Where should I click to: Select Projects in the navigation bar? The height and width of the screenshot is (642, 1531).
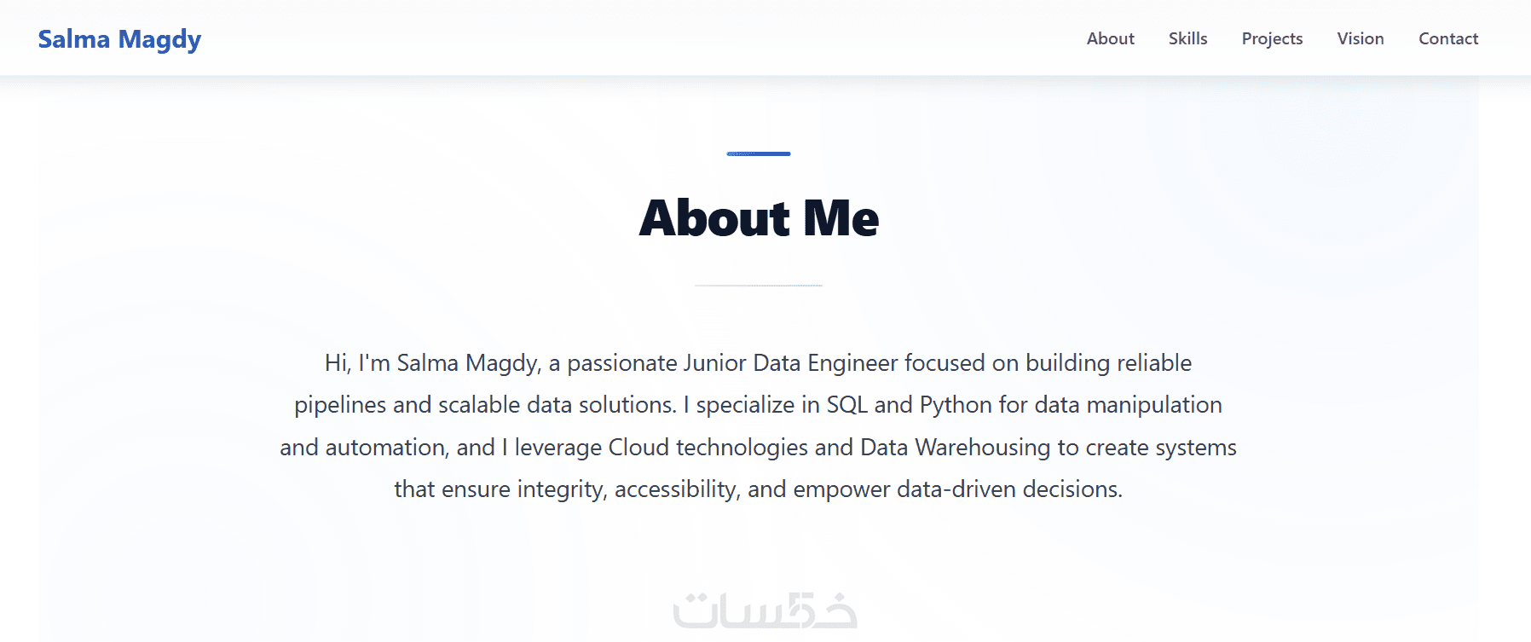tap(1272, 38)
